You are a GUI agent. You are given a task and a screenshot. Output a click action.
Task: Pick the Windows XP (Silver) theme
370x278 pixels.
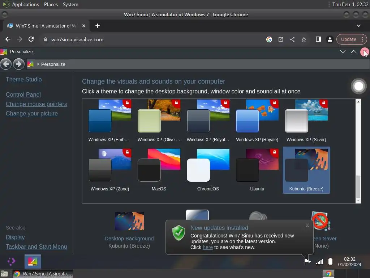point(306,121)
